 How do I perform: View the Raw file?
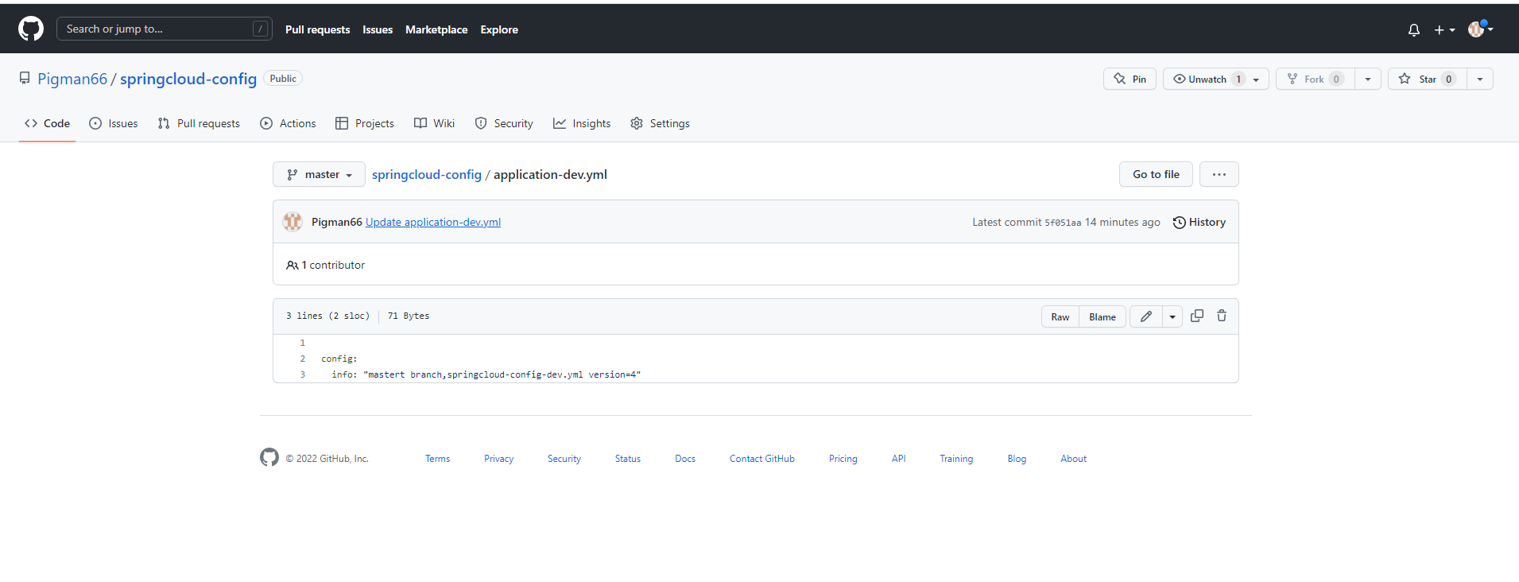point(1060,316)
